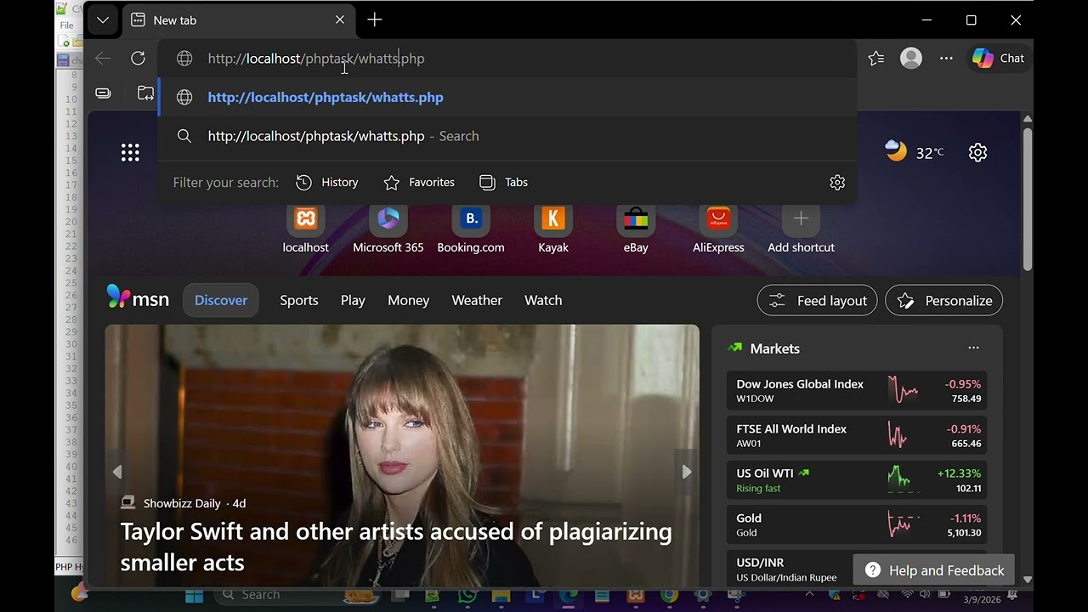Choose the whatts.php Search suggestion
The image size is (1088, 612).
507,136
